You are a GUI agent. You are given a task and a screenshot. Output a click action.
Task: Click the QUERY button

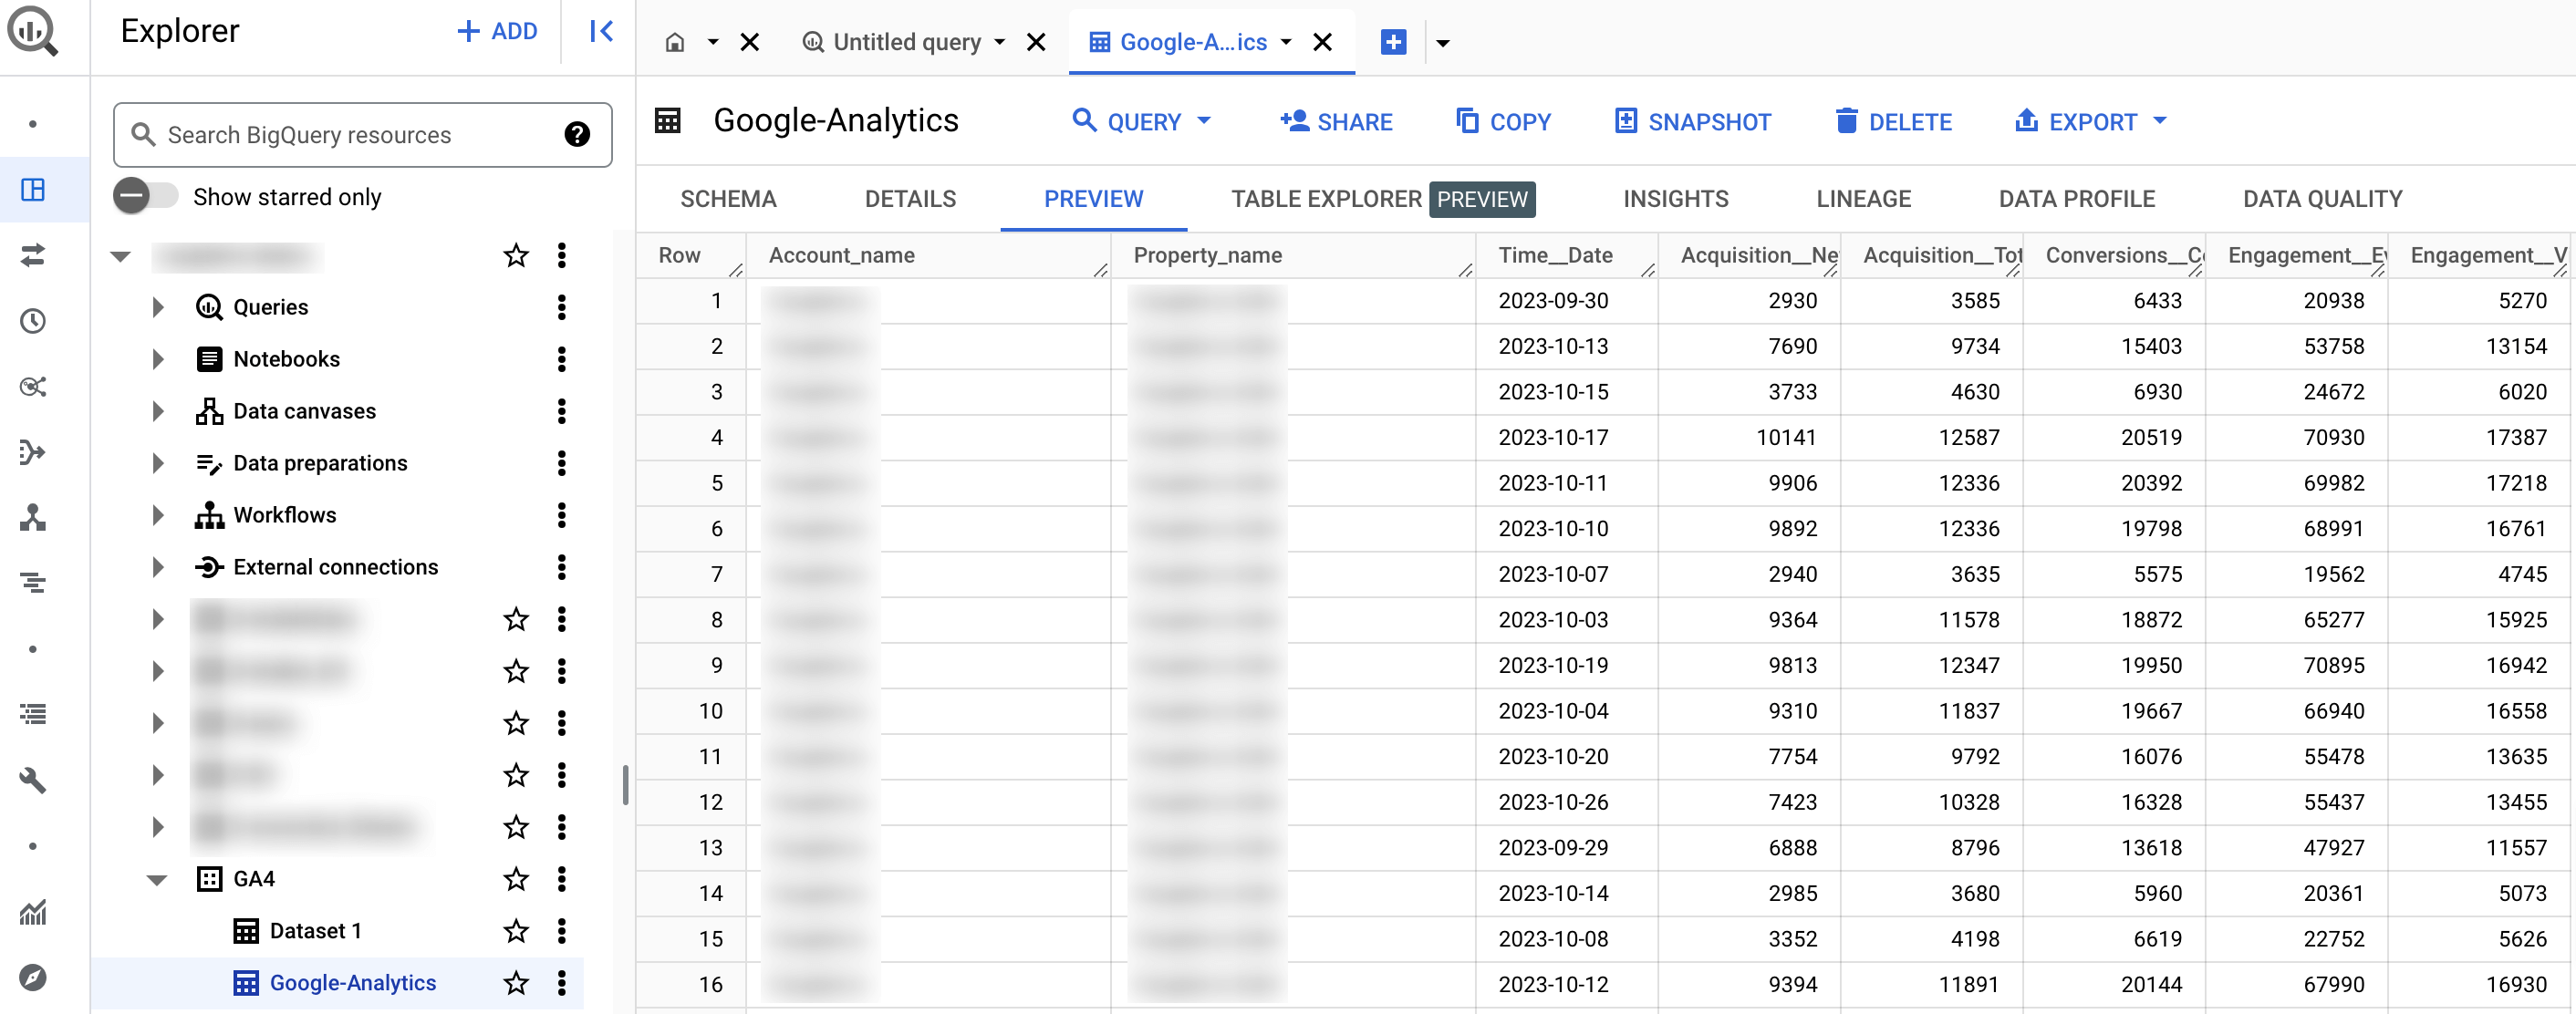click(1141, 121)
